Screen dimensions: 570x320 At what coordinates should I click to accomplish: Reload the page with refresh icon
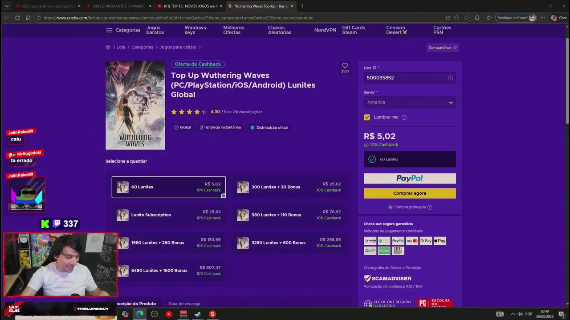[x=17, y=18]
